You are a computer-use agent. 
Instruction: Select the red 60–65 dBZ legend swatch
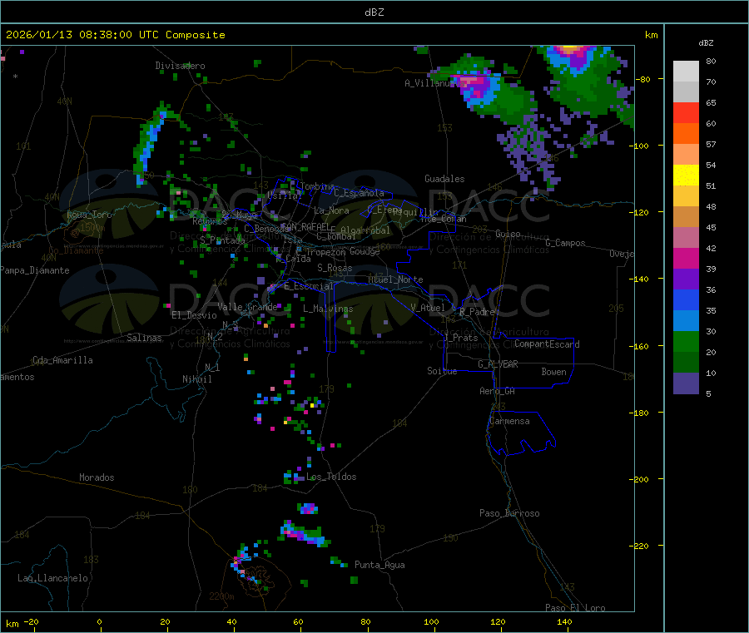686,112
